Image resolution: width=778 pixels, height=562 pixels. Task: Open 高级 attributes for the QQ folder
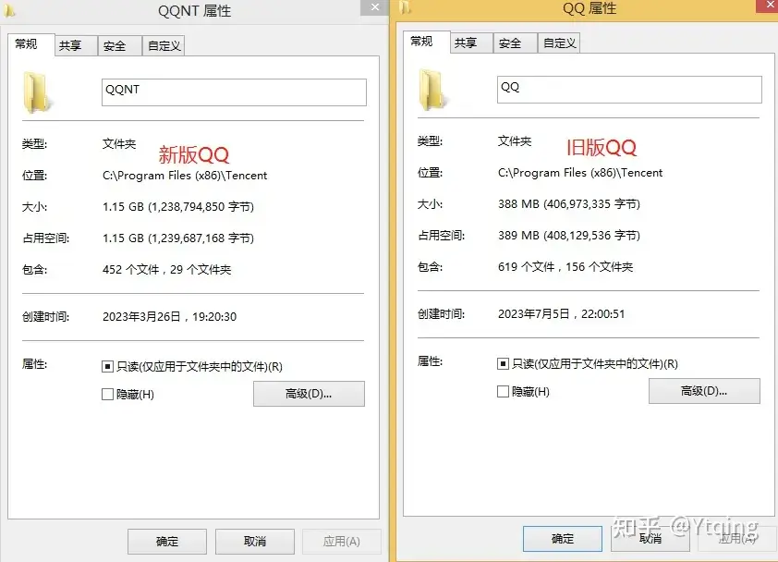coord(704,392)
